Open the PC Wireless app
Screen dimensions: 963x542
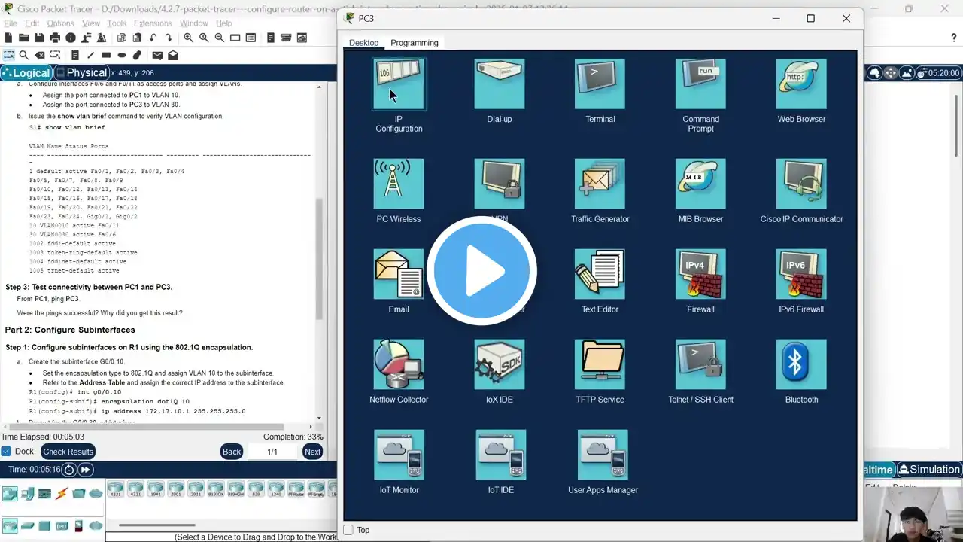399,184
